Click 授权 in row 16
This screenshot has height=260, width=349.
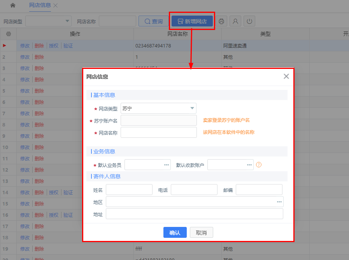pyautogui.click(x=54, y=215)
